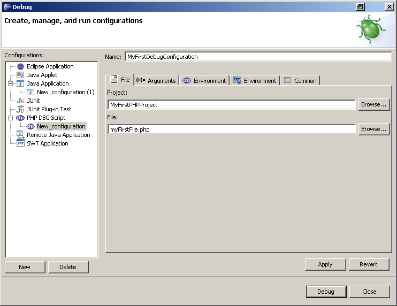Screen dimensions: 397x306
Task: Select the Eclipse Application icon in tree
Action: [x=20, y=66]
